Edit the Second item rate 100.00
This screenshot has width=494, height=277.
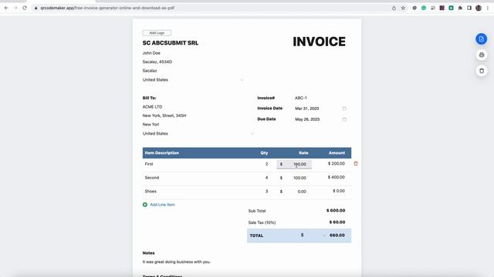click(x=299, y=178)
